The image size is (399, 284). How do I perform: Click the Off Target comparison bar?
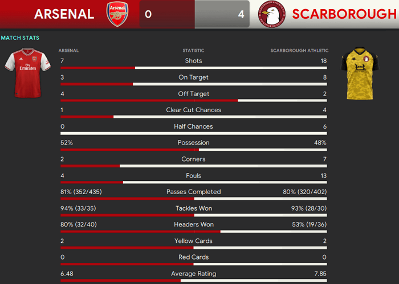point(194,101)
